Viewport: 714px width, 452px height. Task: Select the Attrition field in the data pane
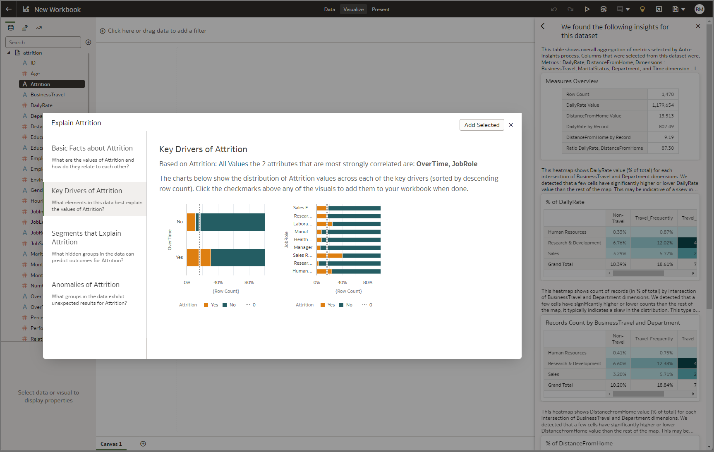(x=40, y=84)
